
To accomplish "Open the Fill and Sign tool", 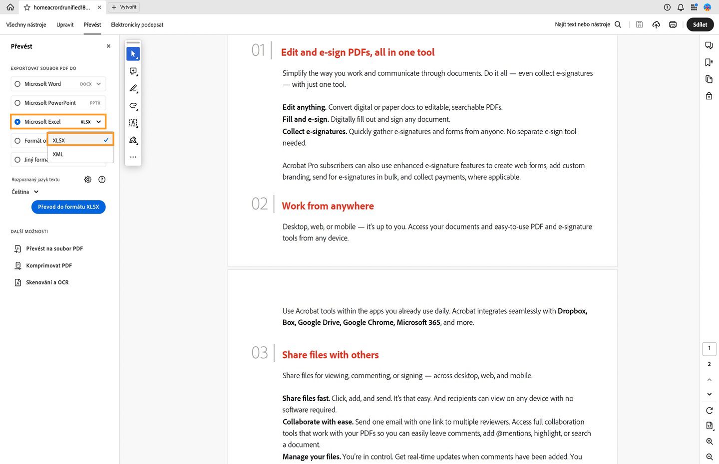I will tap(133, 140).
